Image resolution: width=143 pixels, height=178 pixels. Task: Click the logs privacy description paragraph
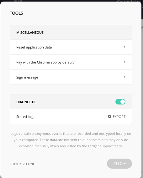click(x=71, y=140)
